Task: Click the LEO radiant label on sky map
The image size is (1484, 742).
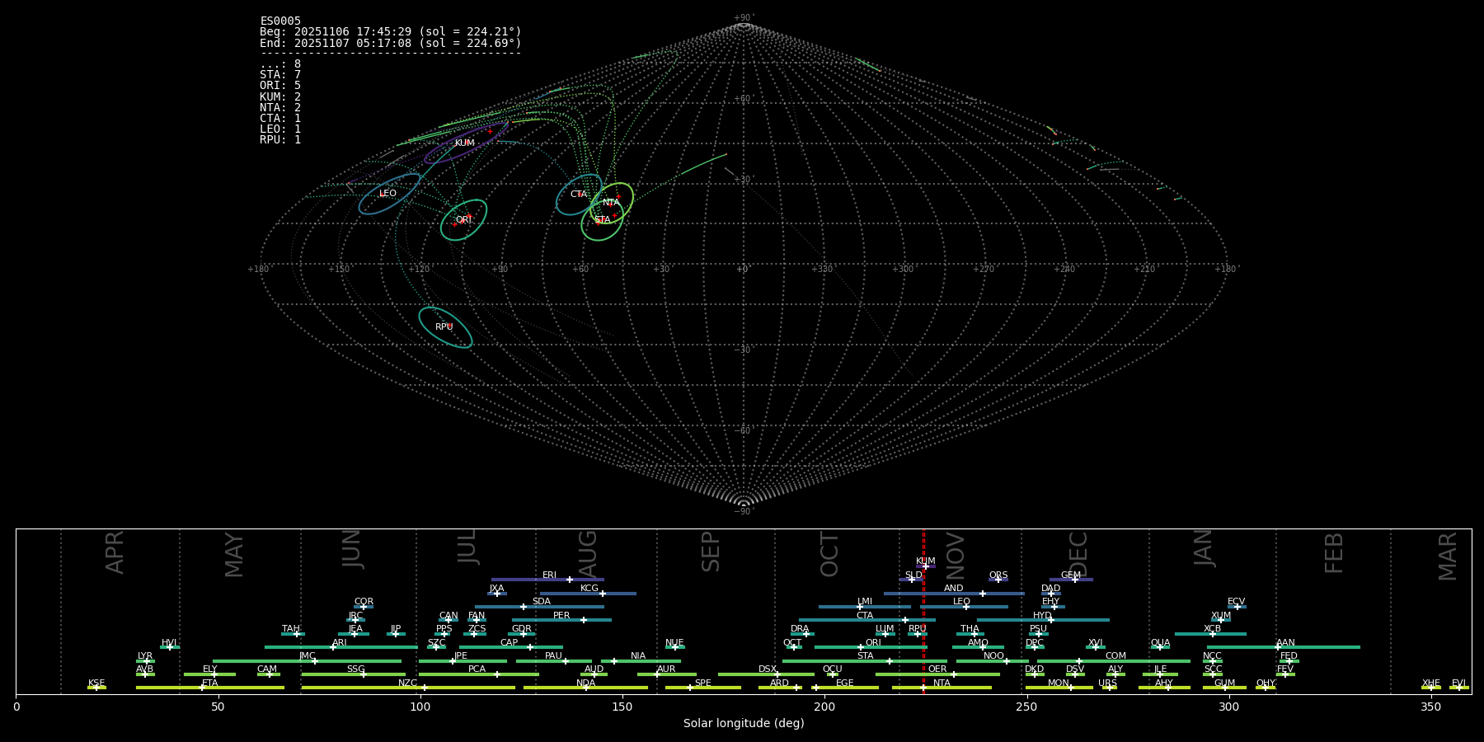Action: click(x=387, y=194)
